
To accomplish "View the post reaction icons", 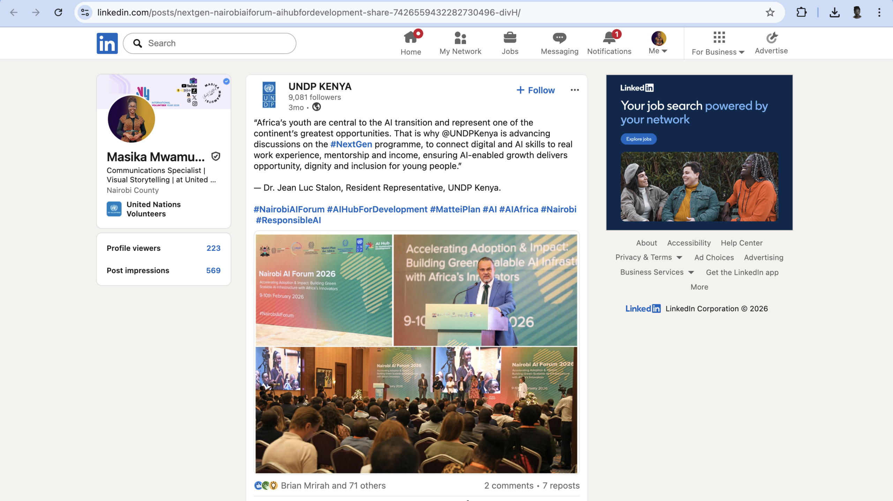I will (x=266, y=485).
